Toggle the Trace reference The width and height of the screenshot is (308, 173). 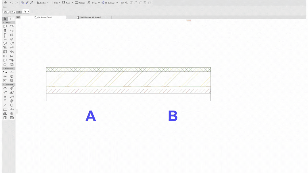[x=66, y=3]
